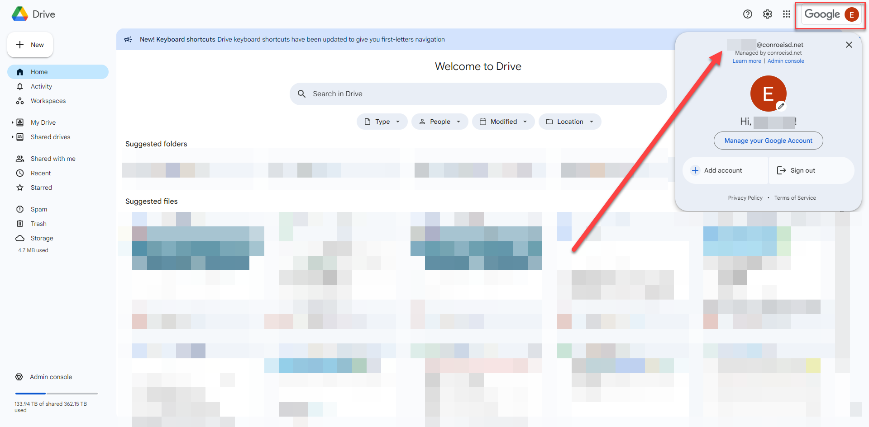The image size is (869, 427).
Task: Expand the My Drive tree arrow
Action: pyautogui.click(x=12, y=122)
